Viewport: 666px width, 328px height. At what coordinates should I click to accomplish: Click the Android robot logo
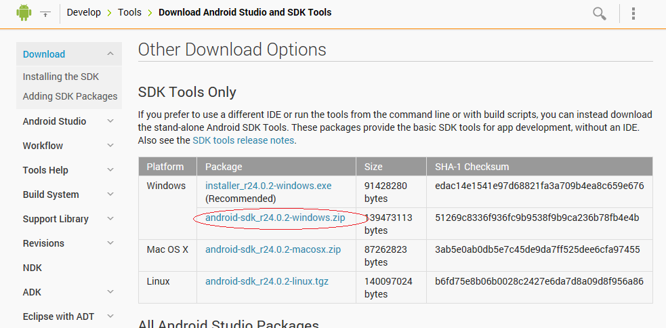[24, 12]
